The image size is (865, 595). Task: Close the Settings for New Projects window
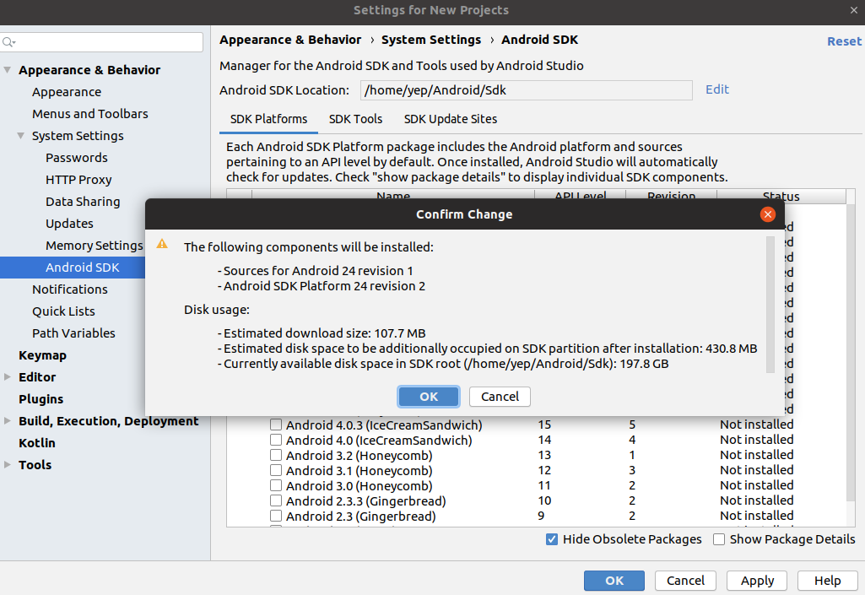tap(853, 10)
